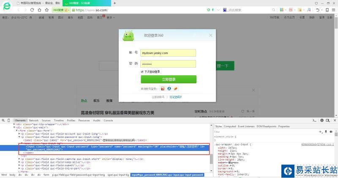Viewport: 338px width, 178px height.
Task: Switch to the Profiles tab
Action: [x=71, y=120]
